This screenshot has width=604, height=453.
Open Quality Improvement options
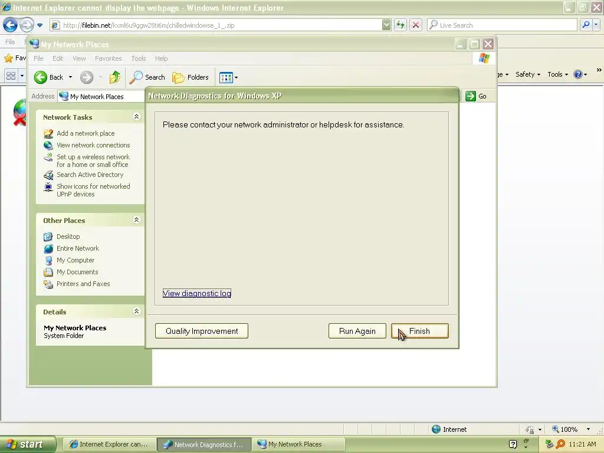coord(202,331)
